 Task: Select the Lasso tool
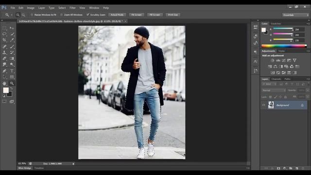click(4, 34)
